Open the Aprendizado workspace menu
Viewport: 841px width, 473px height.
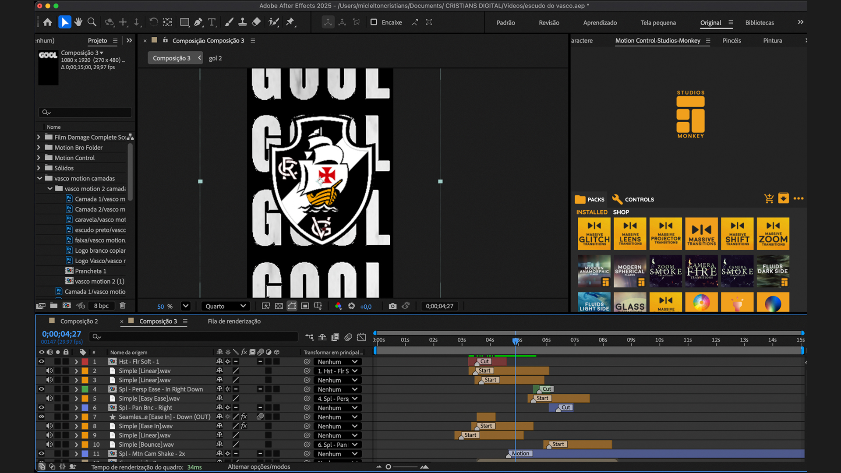click(600, 22)
